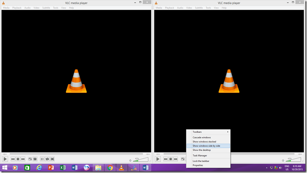Click the VLC cone icon in the taskbar

coord(122,168)
